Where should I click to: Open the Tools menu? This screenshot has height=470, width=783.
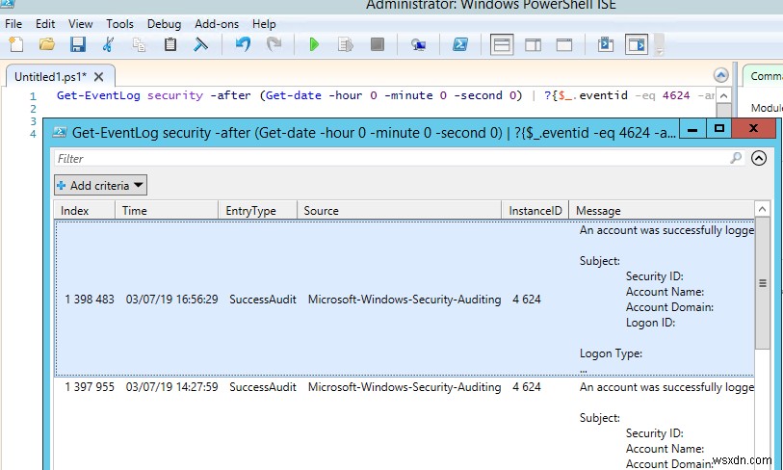click(x=119, y=24)
